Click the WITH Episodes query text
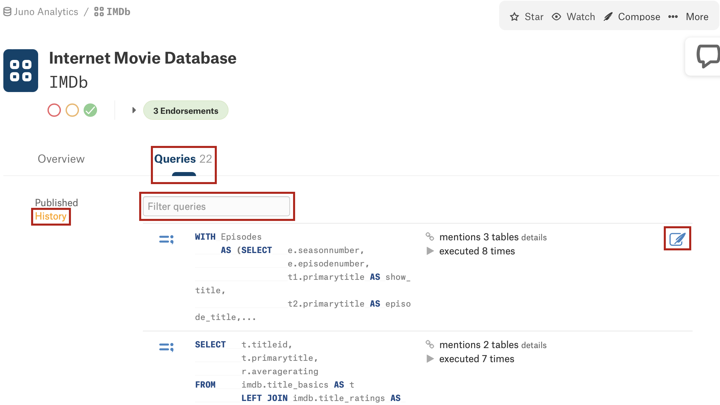Image resolution: width=720 pixels, height=405 pixels. [x=303, y=277]
